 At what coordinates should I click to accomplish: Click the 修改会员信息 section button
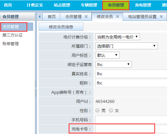click(x=61, y=27)
